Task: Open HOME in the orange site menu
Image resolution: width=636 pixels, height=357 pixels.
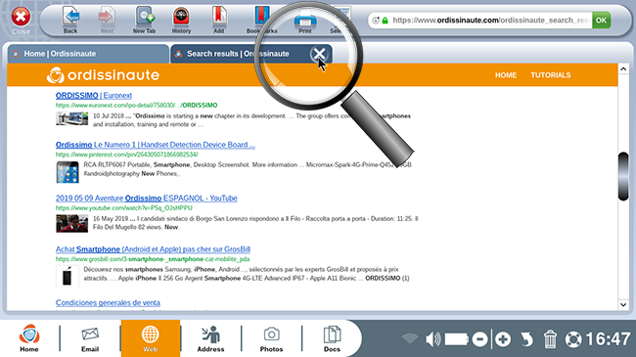Action: pos(506,75)
